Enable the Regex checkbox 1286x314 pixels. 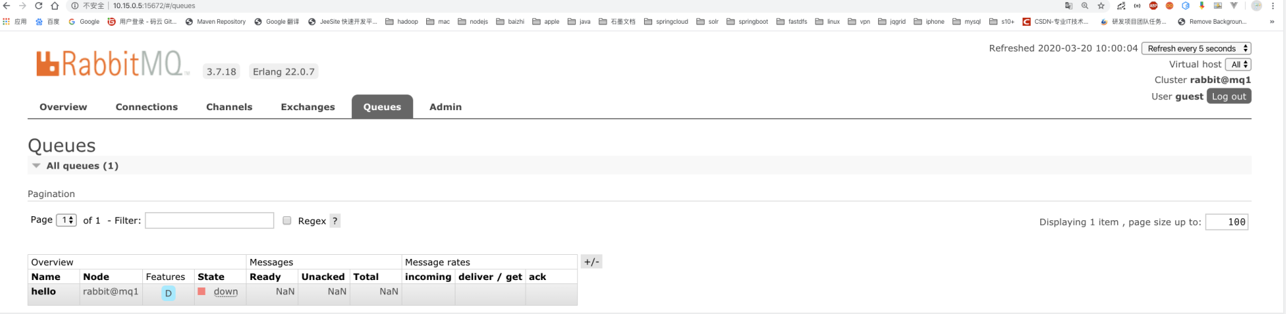coord(287,220)
